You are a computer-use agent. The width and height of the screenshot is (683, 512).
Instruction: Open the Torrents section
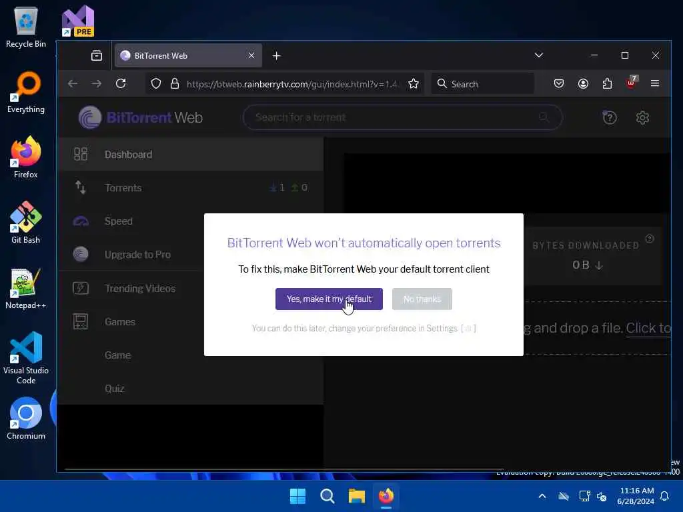click(190, 187)
